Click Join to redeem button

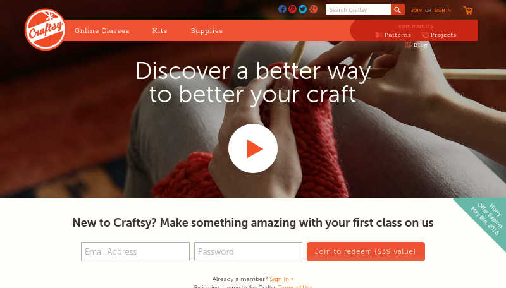coord(366,251)
